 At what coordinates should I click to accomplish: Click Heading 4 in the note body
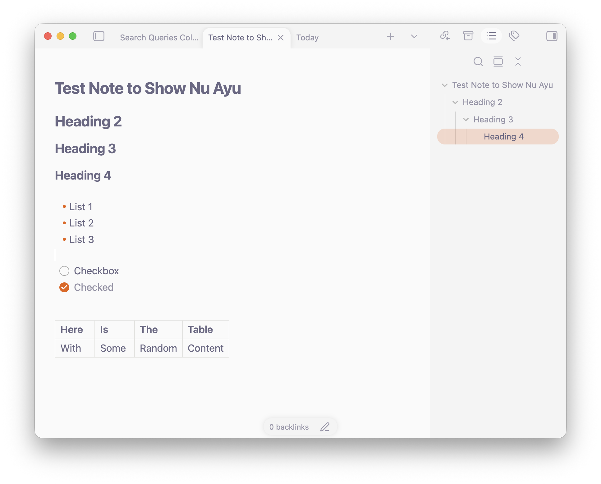coord(83,176)
